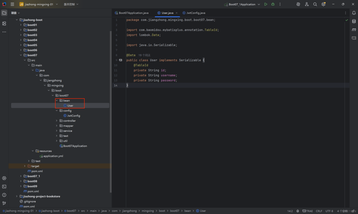
Task: Open the IDE settings gear
Action: pyautogui.click(x=323, y=4)
